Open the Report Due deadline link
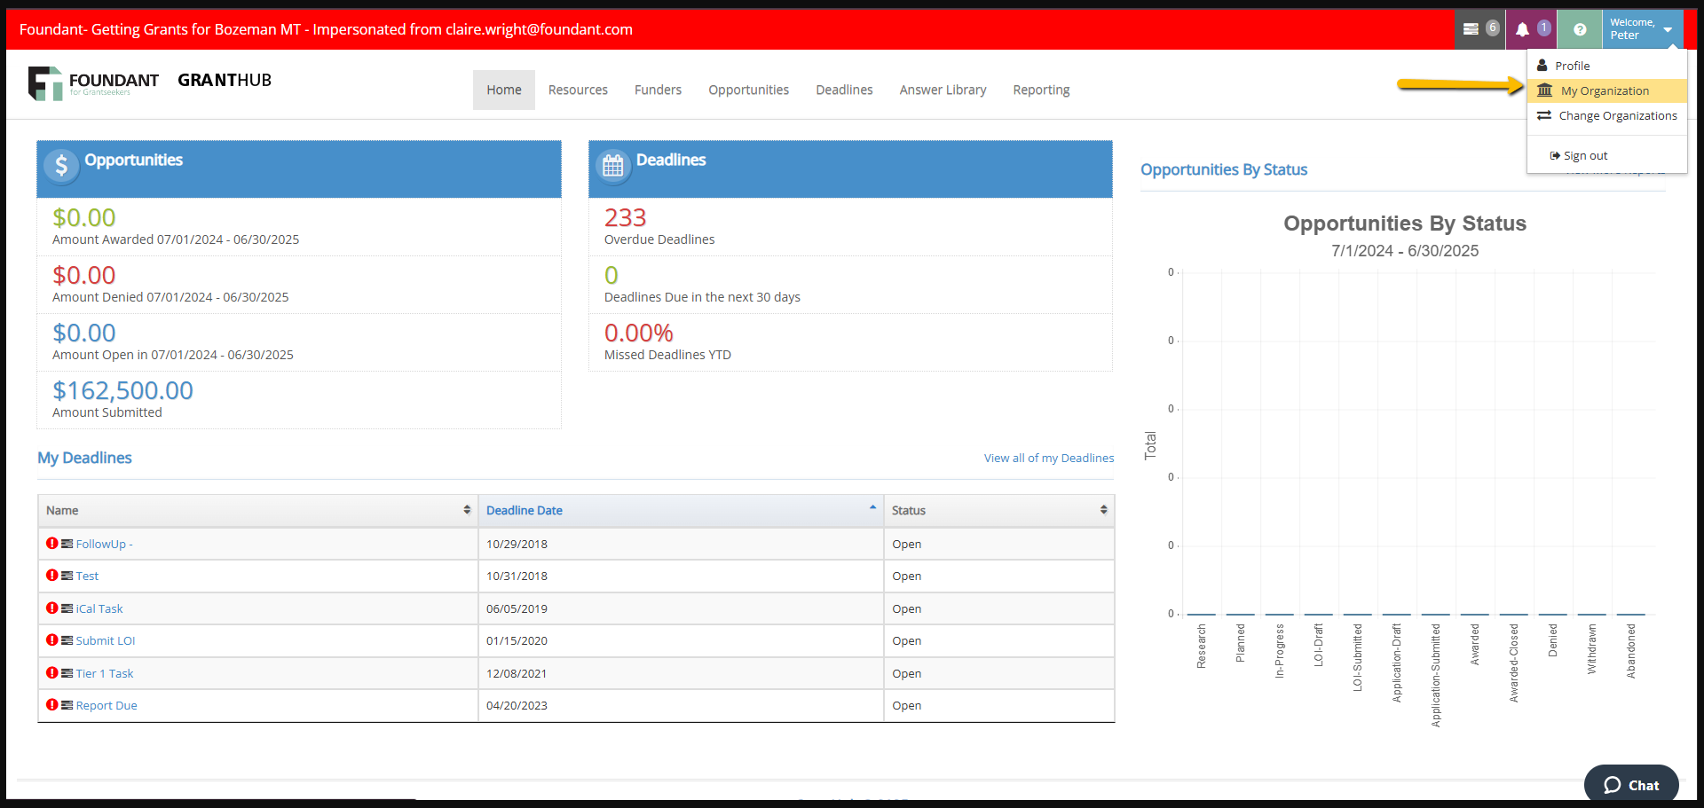The width and height of the screenshot is (1704, 808). (106, 705)
